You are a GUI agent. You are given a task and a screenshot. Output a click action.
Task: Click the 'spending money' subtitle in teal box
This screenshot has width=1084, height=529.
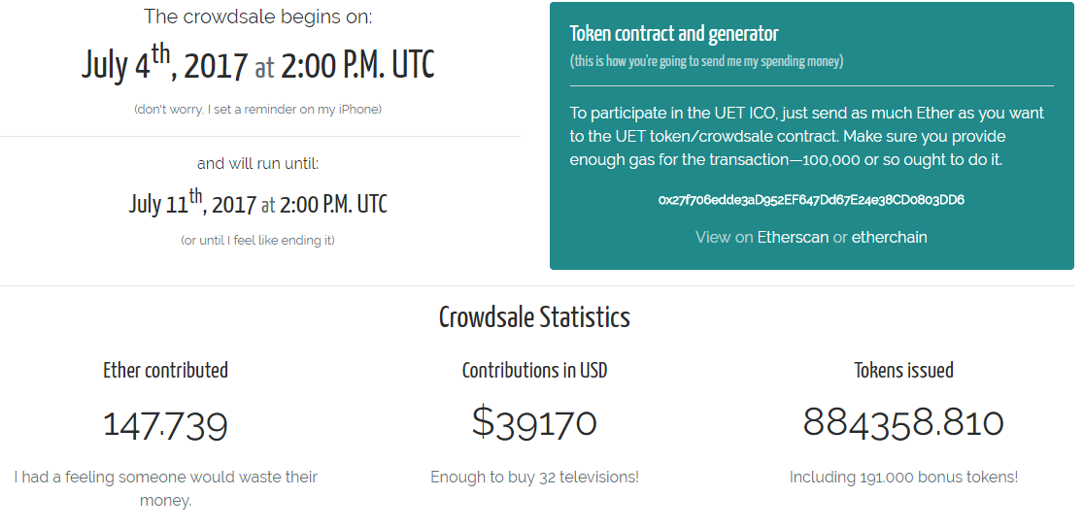(706, 61)
